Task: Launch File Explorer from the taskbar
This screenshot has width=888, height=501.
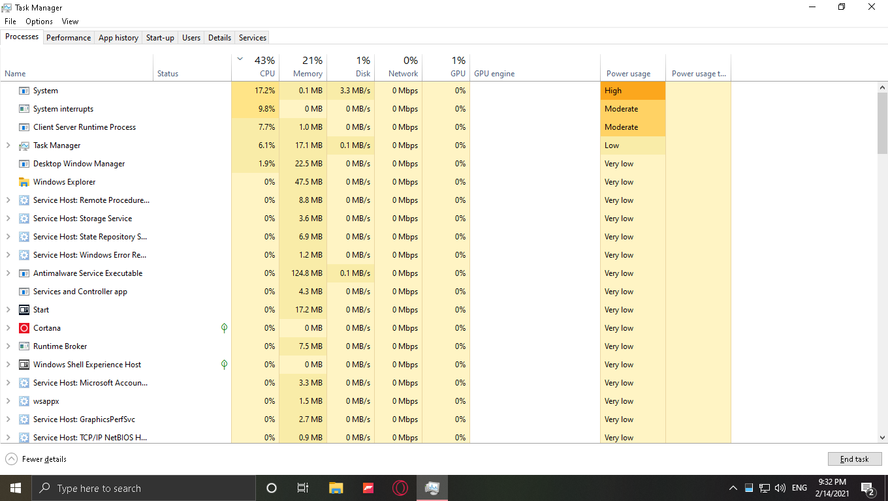Action: tap(336, 488)
